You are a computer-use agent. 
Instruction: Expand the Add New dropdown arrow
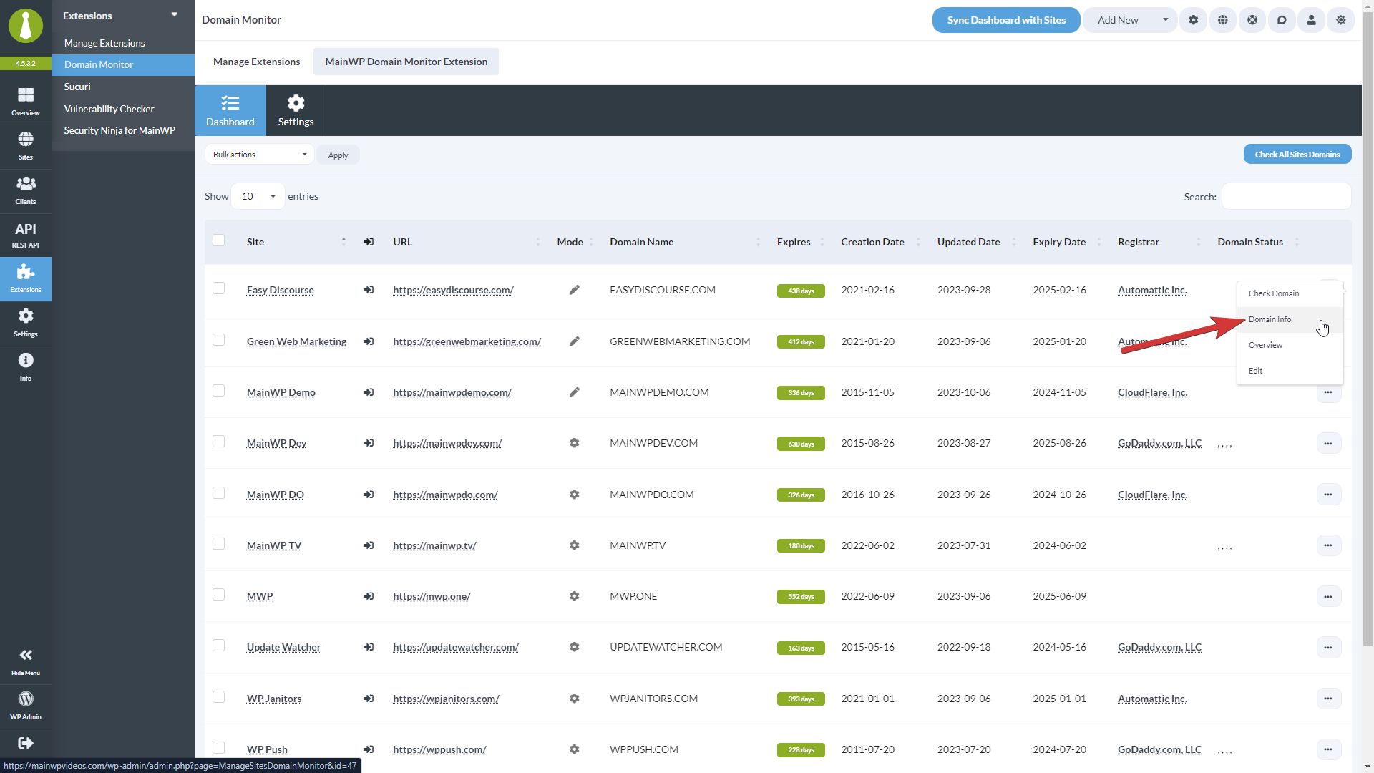tap(1165, 20)
